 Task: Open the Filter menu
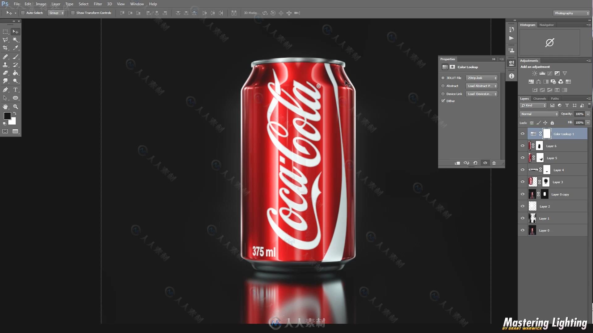coord(97,4)
